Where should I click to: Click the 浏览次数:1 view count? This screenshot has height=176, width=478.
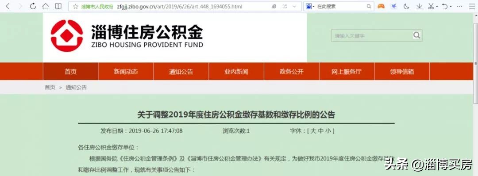236,131
